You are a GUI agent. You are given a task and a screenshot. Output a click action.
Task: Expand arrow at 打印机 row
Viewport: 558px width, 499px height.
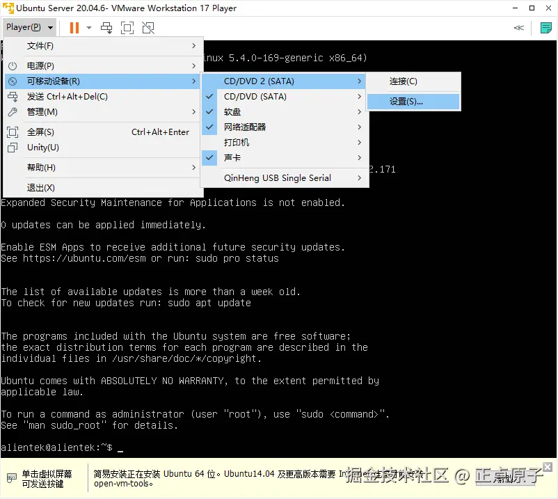point(360,143)
